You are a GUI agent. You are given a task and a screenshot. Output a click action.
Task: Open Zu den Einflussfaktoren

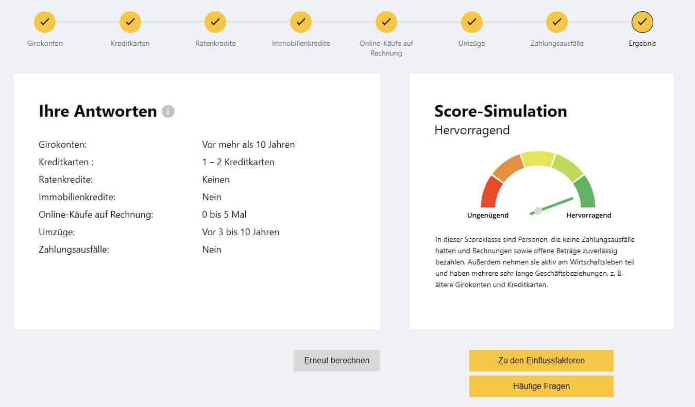point(541,360)
